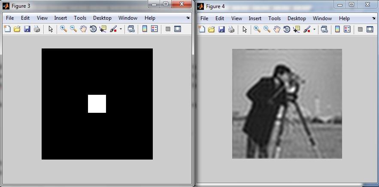This screenshot has height=187, width=379.
Task: Open View menu in Figure 3
Action: click(42, 18)
